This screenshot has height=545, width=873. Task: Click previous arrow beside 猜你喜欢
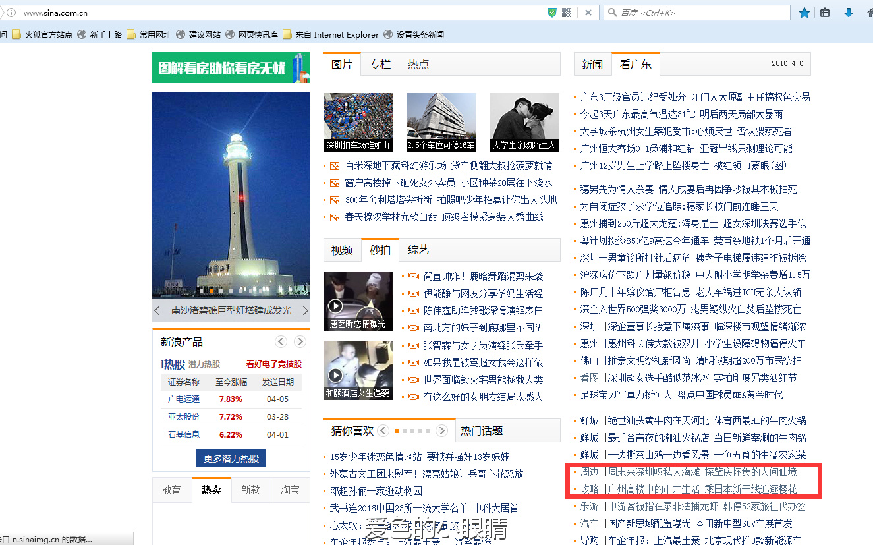tap(383, 431)
